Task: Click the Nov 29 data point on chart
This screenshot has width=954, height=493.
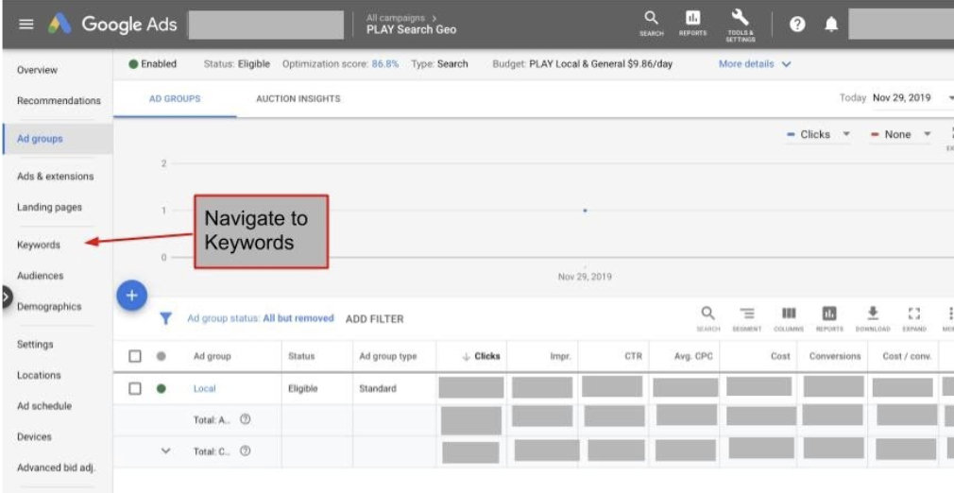Action: 585,211
